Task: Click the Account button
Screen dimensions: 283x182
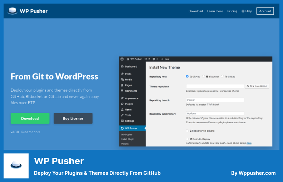Action: (x=265, y=11)
